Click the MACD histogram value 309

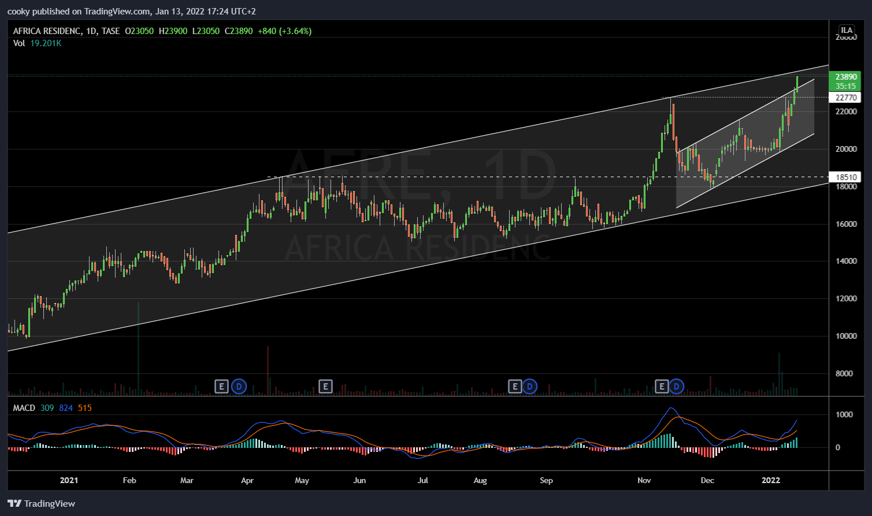click(47, 408)
